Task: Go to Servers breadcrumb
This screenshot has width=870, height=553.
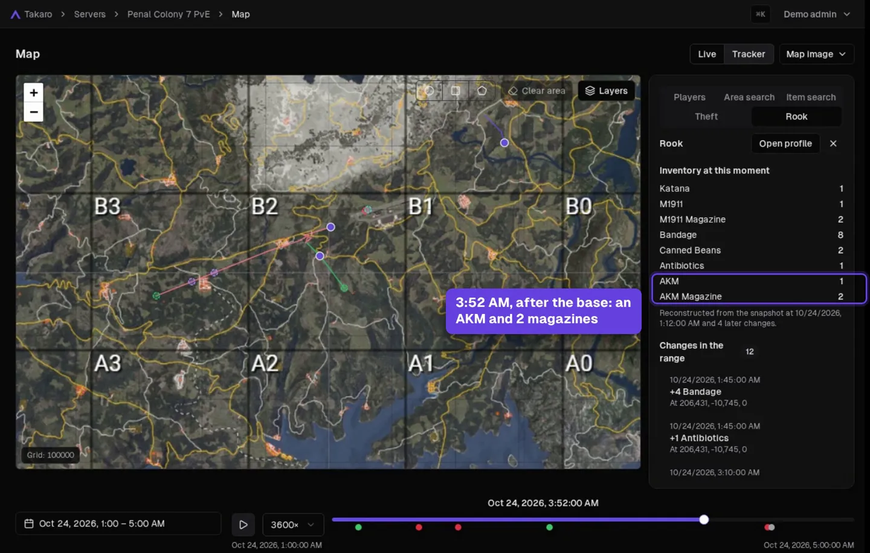Action: 89,14
